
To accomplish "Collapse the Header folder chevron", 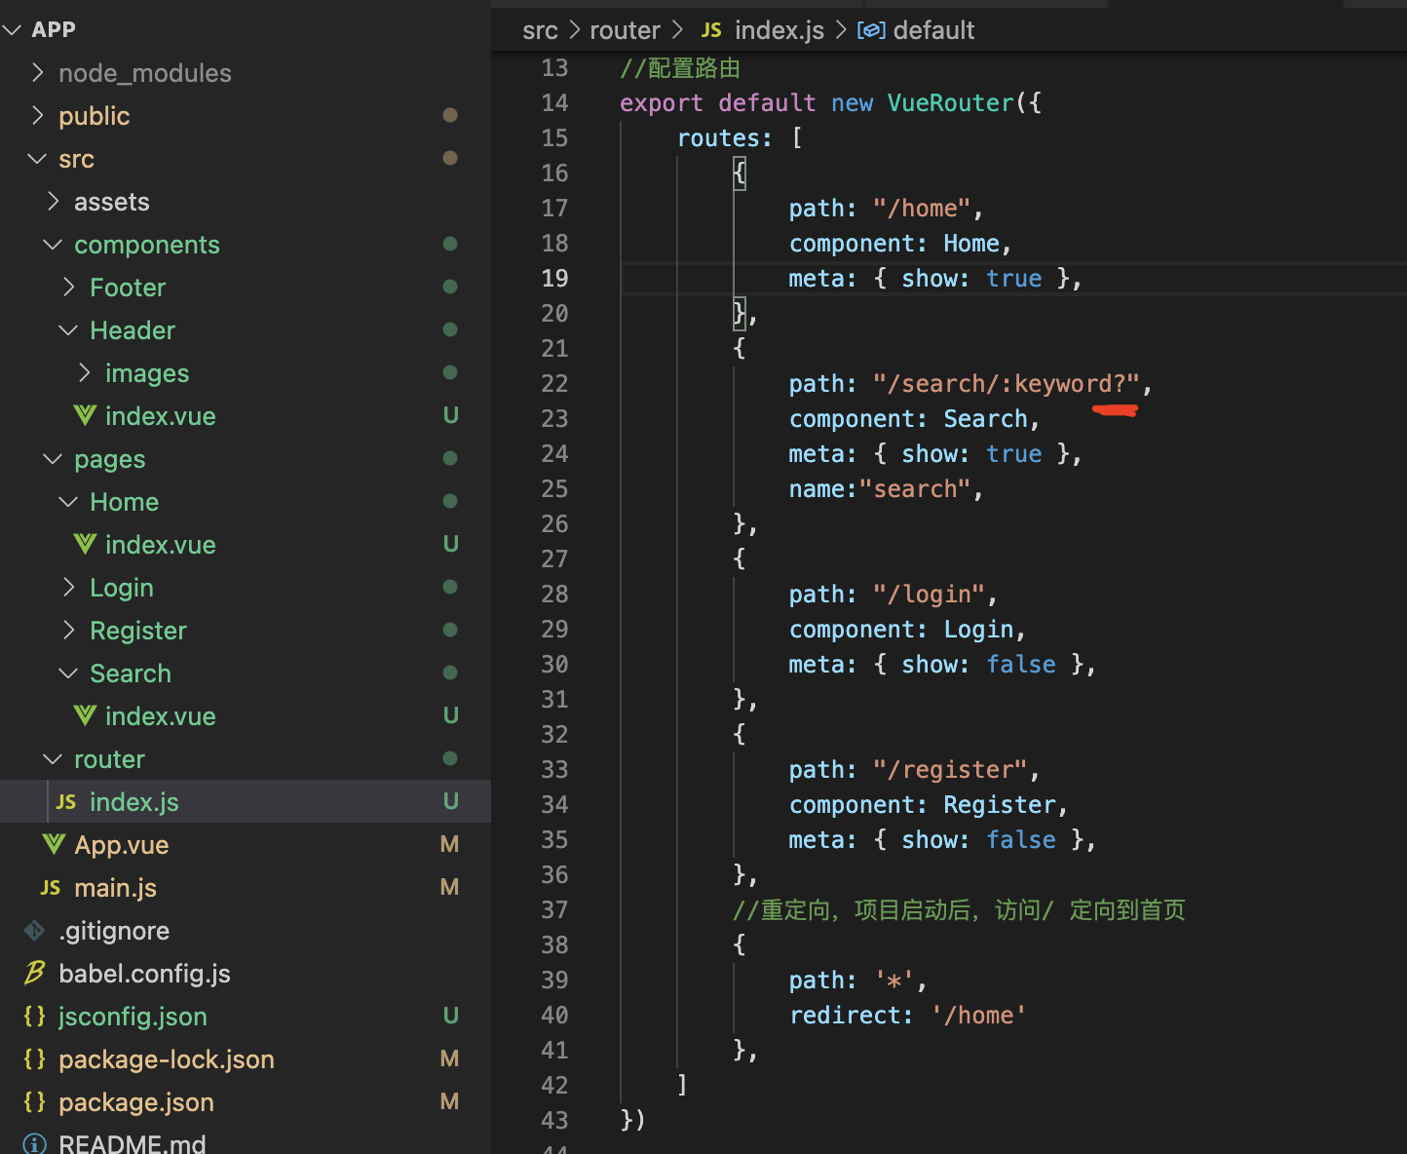I will tap(68, 329).
